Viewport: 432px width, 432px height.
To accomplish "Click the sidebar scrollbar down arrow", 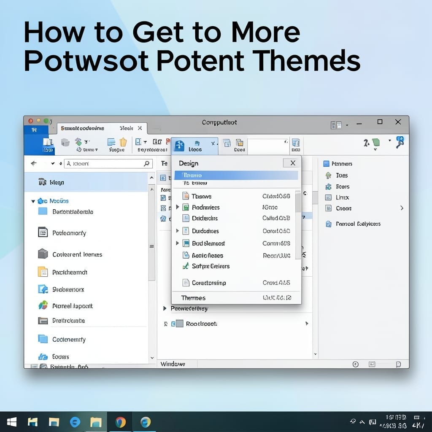I will 152,358.
